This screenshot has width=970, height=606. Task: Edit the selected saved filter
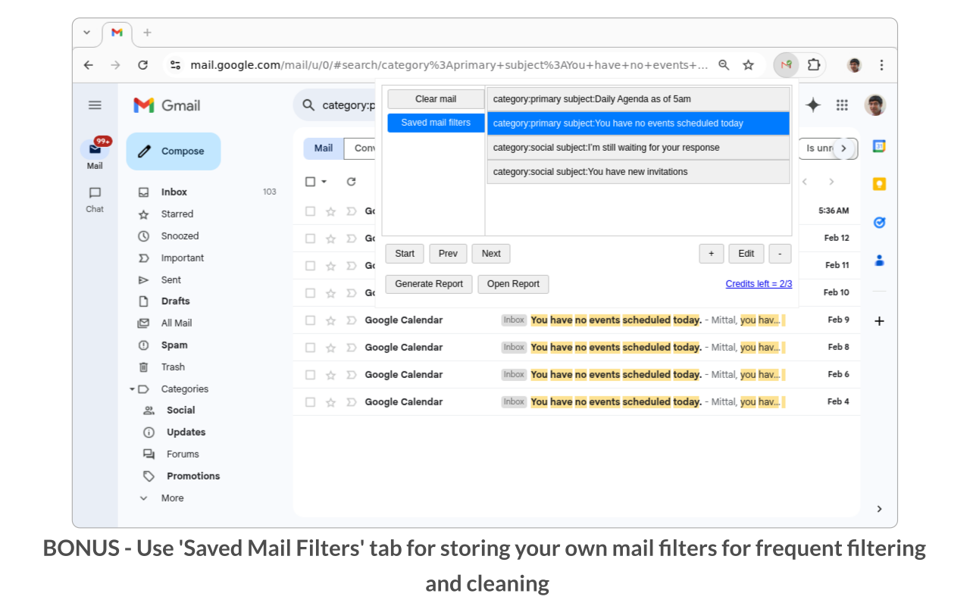(746, 254)
